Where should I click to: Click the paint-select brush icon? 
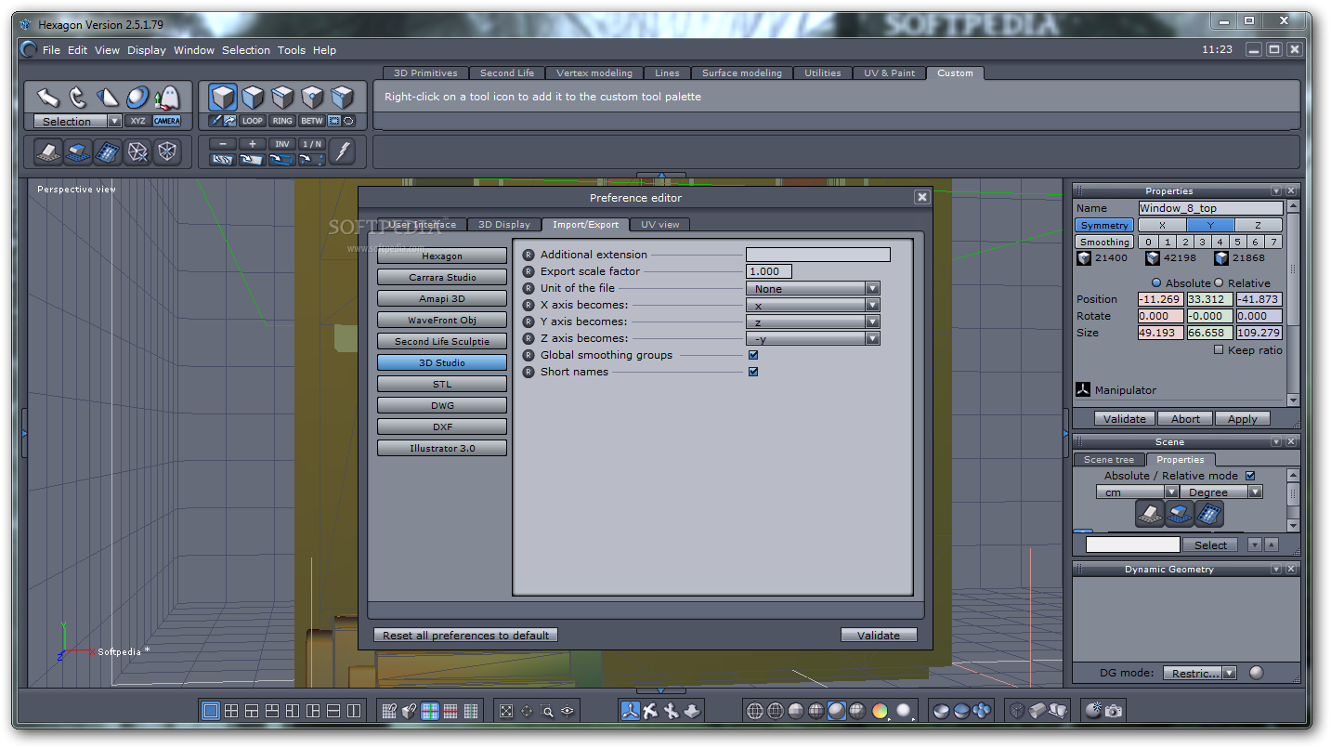point(216,121)
